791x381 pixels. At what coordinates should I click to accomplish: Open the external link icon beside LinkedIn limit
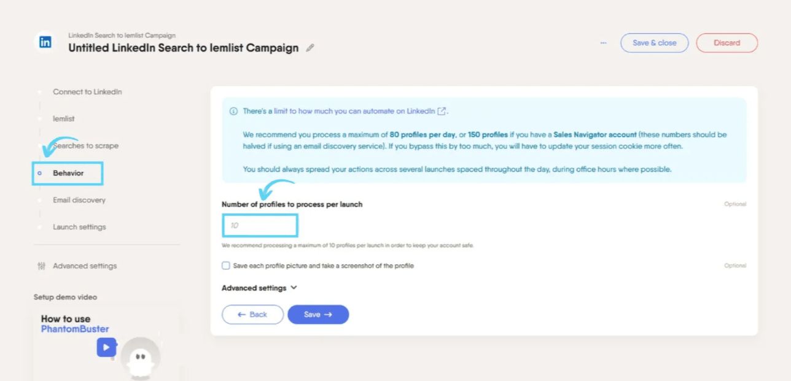pos(442,112)
